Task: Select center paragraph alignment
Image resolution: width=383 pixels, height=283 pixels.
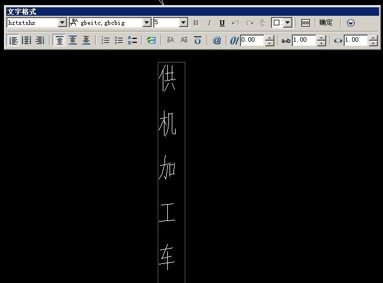Action: coord(26,40)
